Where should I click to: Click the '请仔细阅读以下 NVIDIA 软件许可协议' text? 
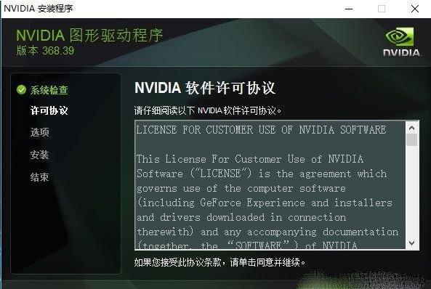tap(208, 110)
